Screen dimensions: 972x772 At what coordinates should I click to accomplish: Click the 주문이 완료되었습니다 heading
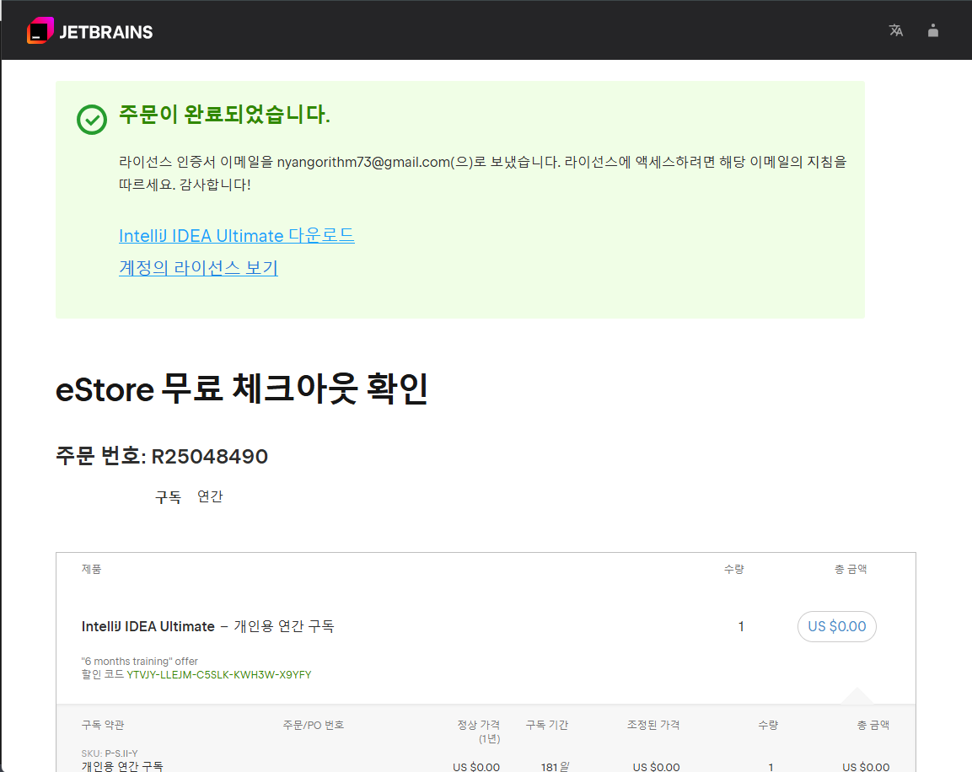pyautogui.click(x=224, y=114)
